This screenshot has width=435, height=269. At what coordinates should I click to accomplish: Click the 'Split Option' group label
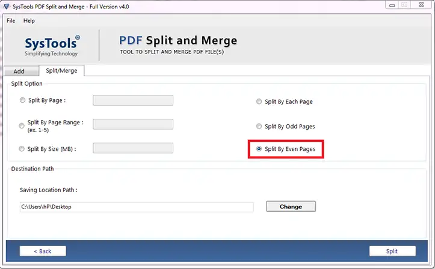tap(26, 83)
